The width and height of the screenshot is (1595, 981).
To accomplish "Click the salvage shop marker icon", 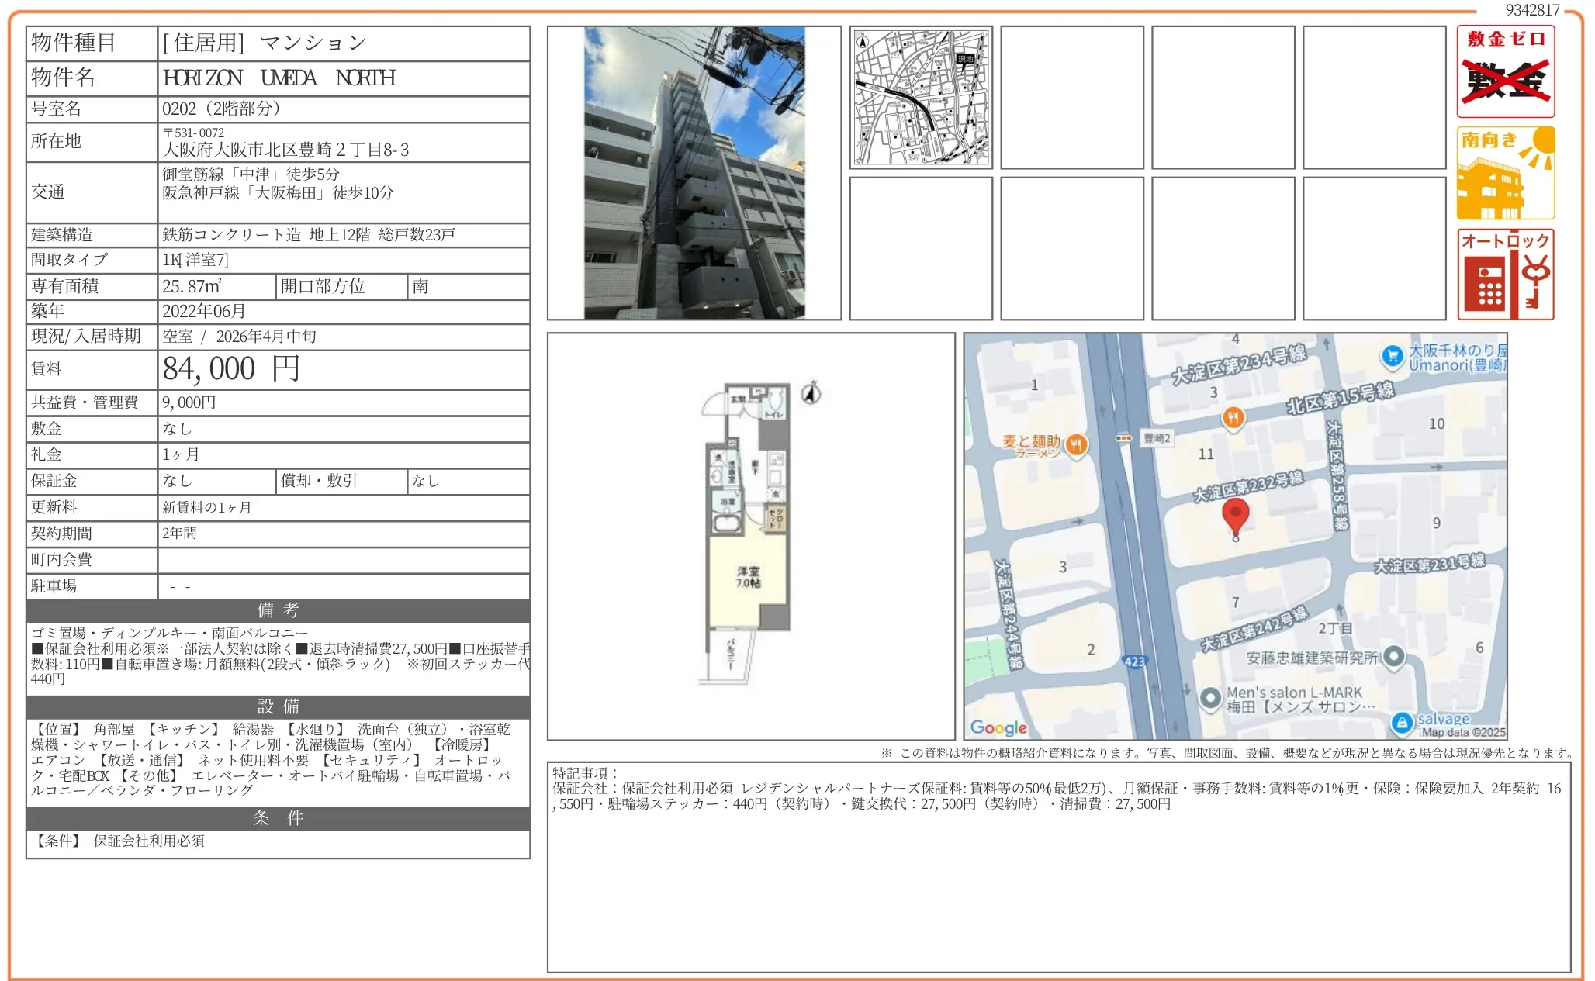I will tap(1401, 723).
